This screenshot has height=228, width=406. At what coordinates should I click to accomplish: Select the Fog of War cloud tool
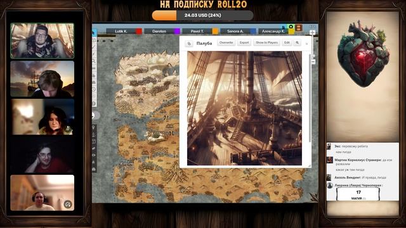(x=94, y=82)
